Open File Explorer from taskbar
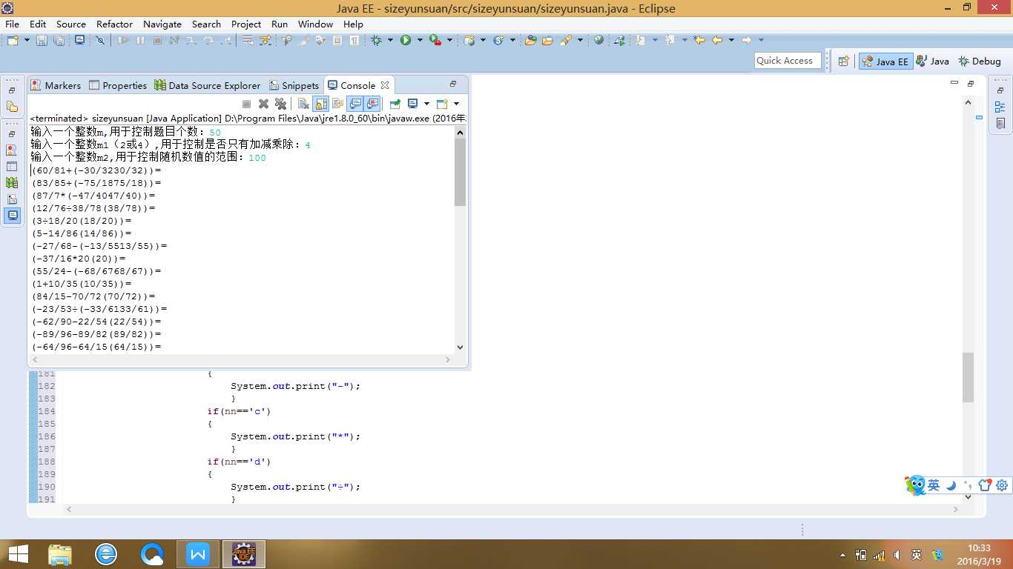The image size is (1013, 569). pos(60,554)
